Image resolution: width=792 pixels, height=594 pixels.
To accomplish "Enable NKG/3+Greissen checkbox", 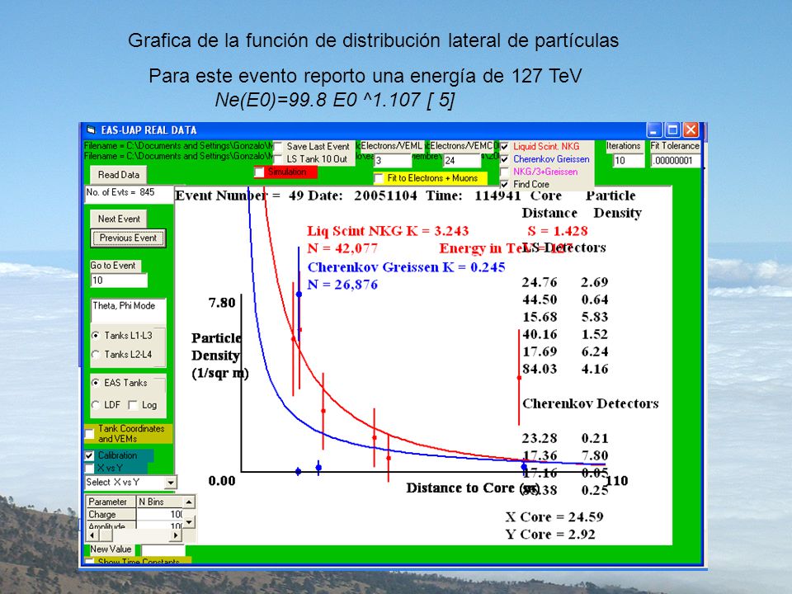I will point(505,172).
